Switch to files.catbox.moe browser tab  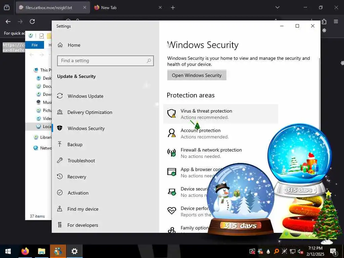53,7
